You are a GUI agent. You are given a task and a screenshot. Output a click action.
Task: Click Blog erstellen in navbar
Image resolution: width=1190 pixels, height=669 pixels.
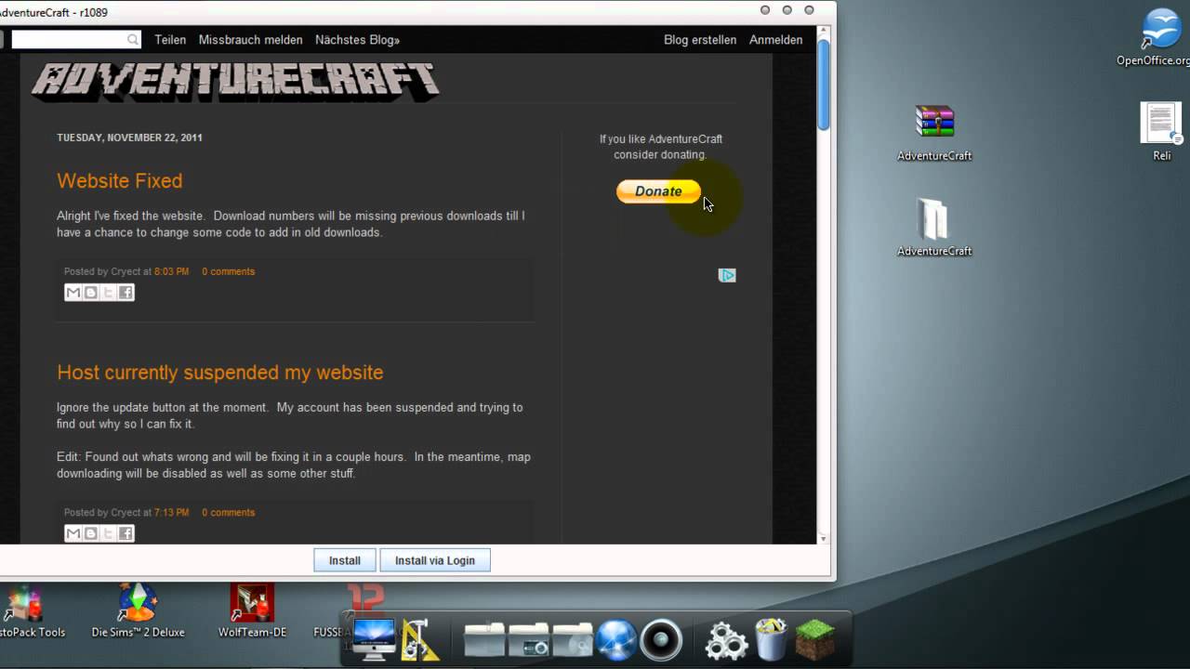tap(700, 40)
